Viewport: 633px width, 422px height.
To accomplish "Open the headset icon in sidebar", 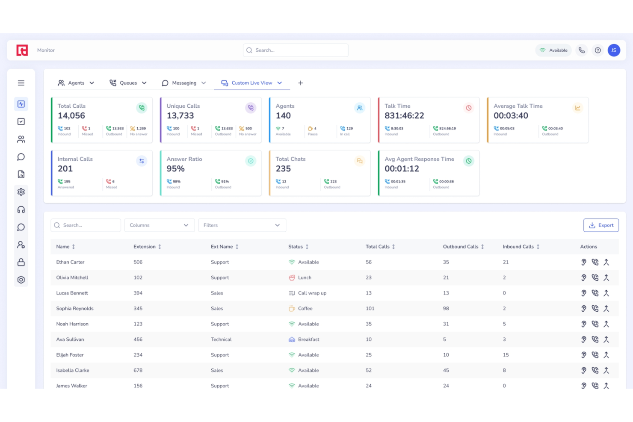I will [x=21, y=210].
